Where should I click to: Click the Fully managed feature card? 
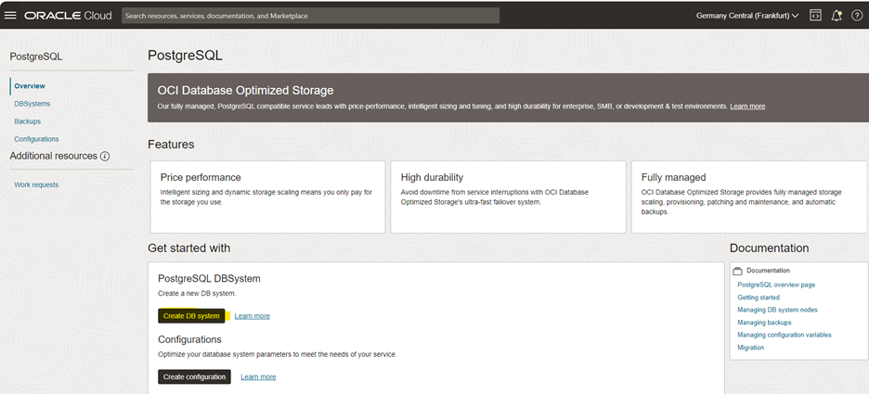[x=748, y=197]
